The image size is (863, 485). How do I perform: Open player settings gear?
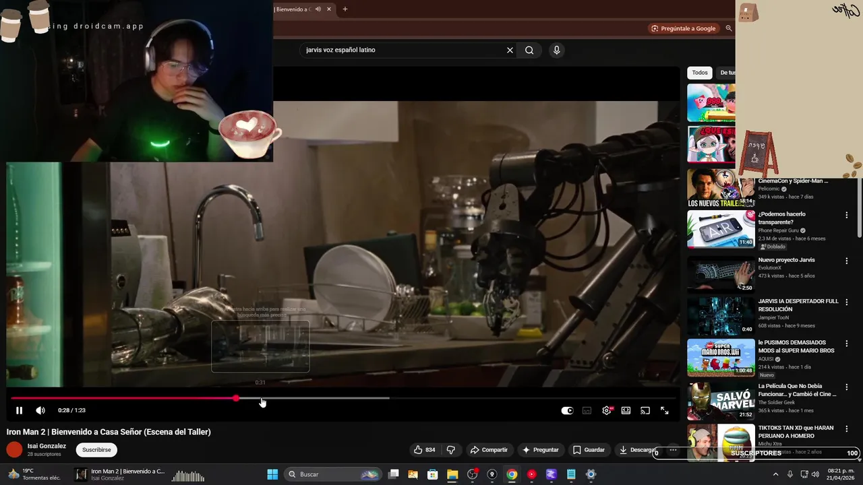(x=607, y=410)
